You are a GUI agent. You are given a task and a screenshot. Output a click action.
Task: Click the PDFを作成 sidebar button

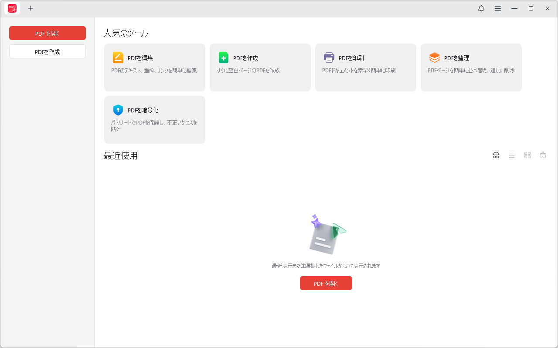click(47, 51)
